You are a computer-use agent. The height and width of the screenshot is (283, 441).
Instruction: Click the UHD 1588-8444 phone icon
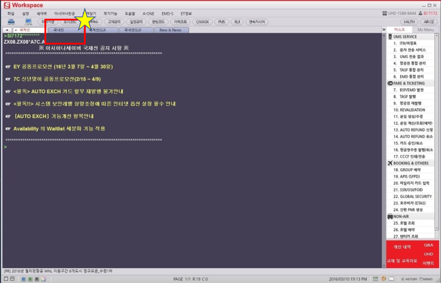[385, 13]
